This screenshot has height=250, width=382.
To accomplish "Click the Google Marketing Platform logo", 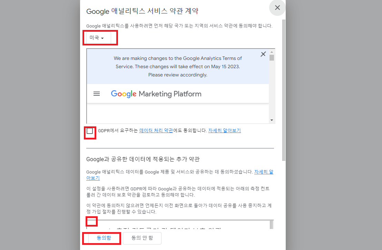I will click(156, 94).
